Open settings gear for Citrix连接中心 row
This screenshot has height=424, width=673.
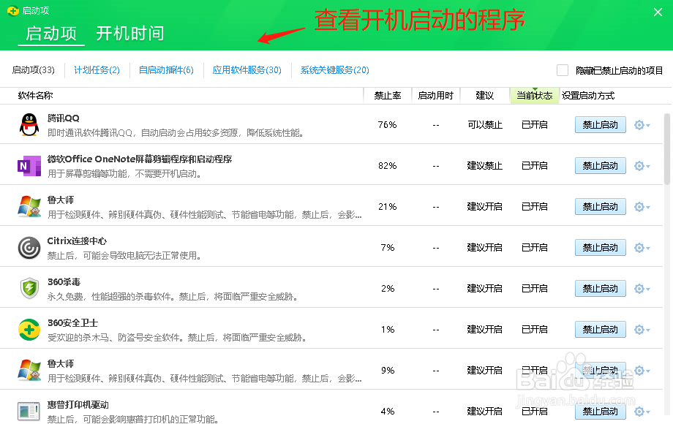[x=642, y=248]
